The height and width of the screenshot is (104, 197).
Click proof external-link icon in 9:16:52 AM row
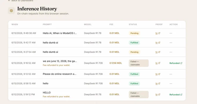(x=159, y=63)
